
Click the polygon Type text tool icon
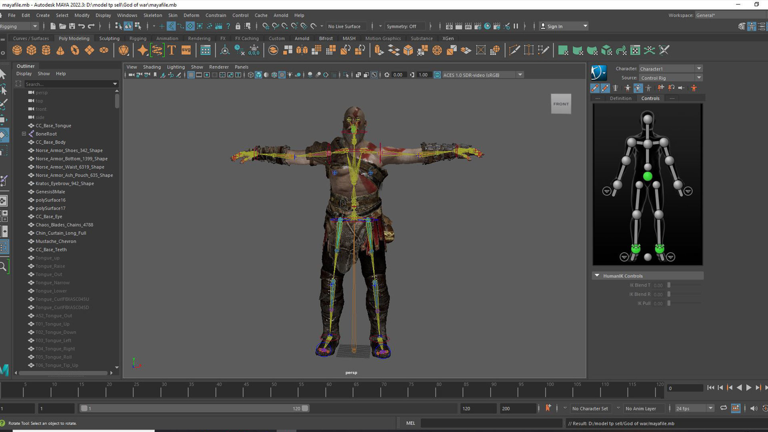coord(172,50)
